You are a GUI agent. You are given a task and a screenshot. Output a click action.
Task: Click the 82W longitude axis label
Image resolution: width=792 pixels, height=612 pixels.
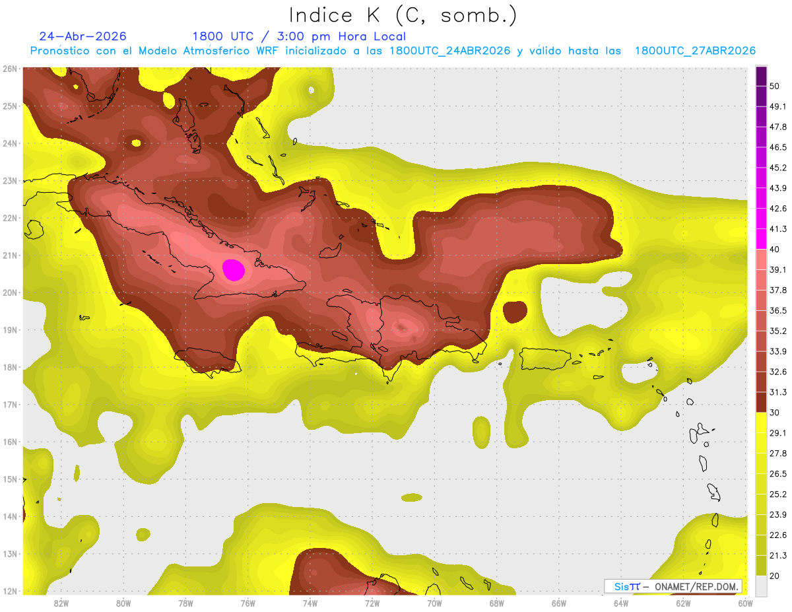(61, 603)
